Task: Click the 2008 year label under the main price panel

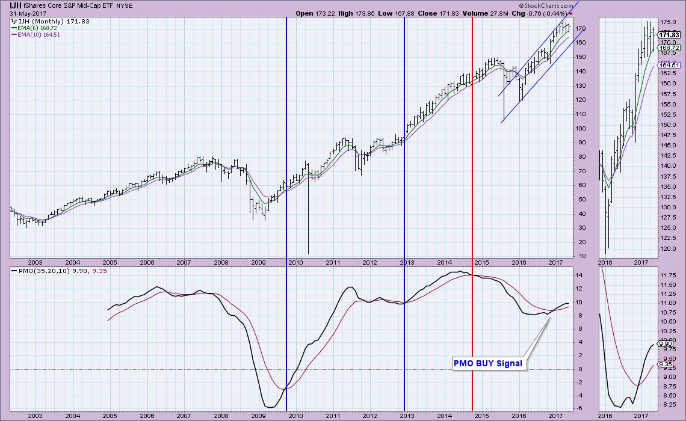Action: tap(221, 263)
